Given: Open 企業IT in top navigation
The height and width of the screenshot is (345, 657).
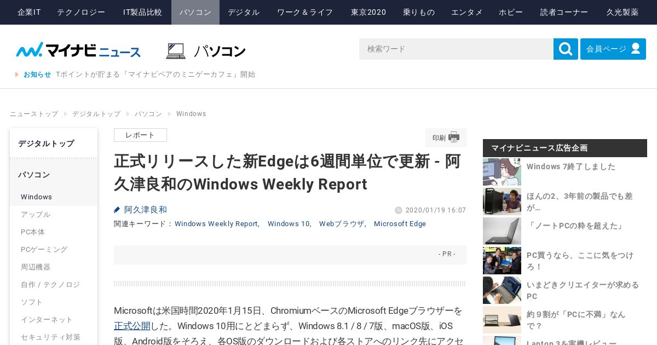Looking at the screenshot, I should 29,12.
